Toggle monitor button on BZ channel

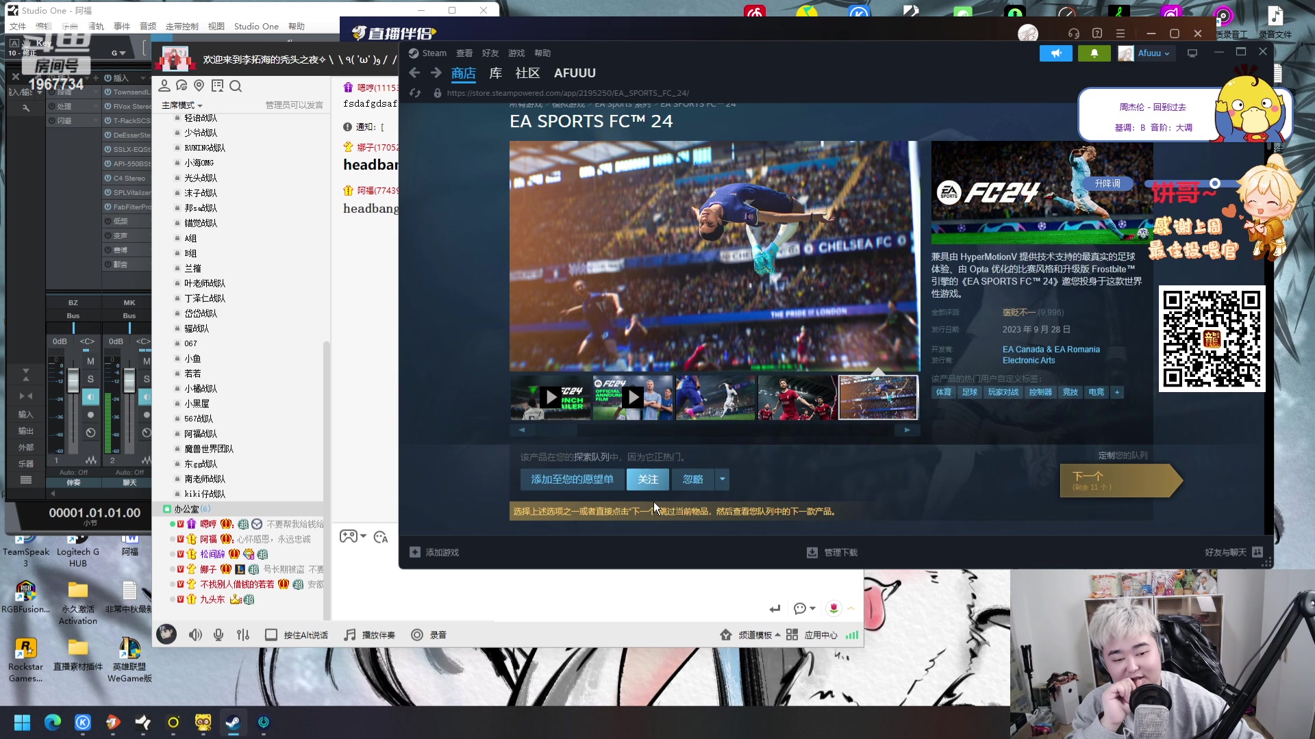tap(90, 397)
